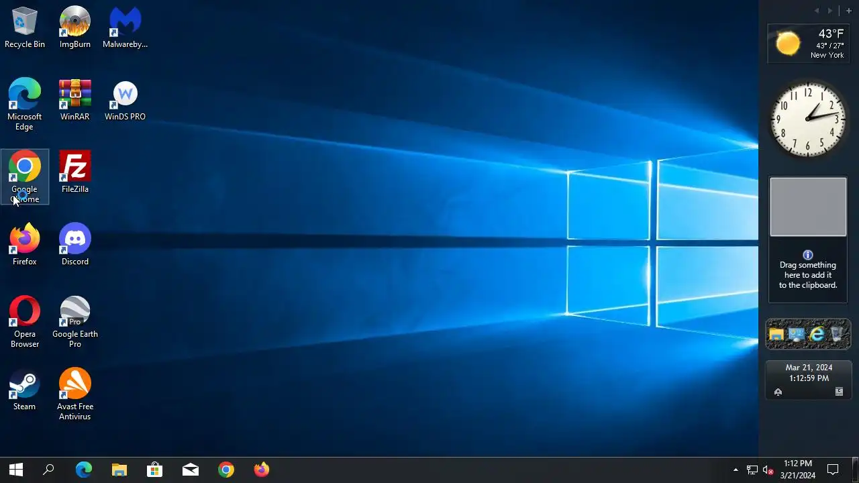Click the taskbar clock showing 1:12 PM
Viewport: 859px width, 483px height.
pos(798,470)
